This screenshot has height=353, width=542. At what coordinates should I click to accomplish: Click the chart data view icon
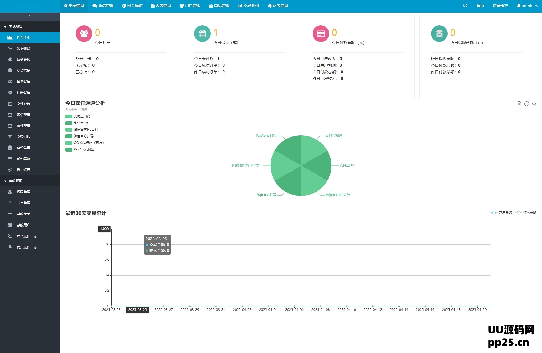point(519,104)
